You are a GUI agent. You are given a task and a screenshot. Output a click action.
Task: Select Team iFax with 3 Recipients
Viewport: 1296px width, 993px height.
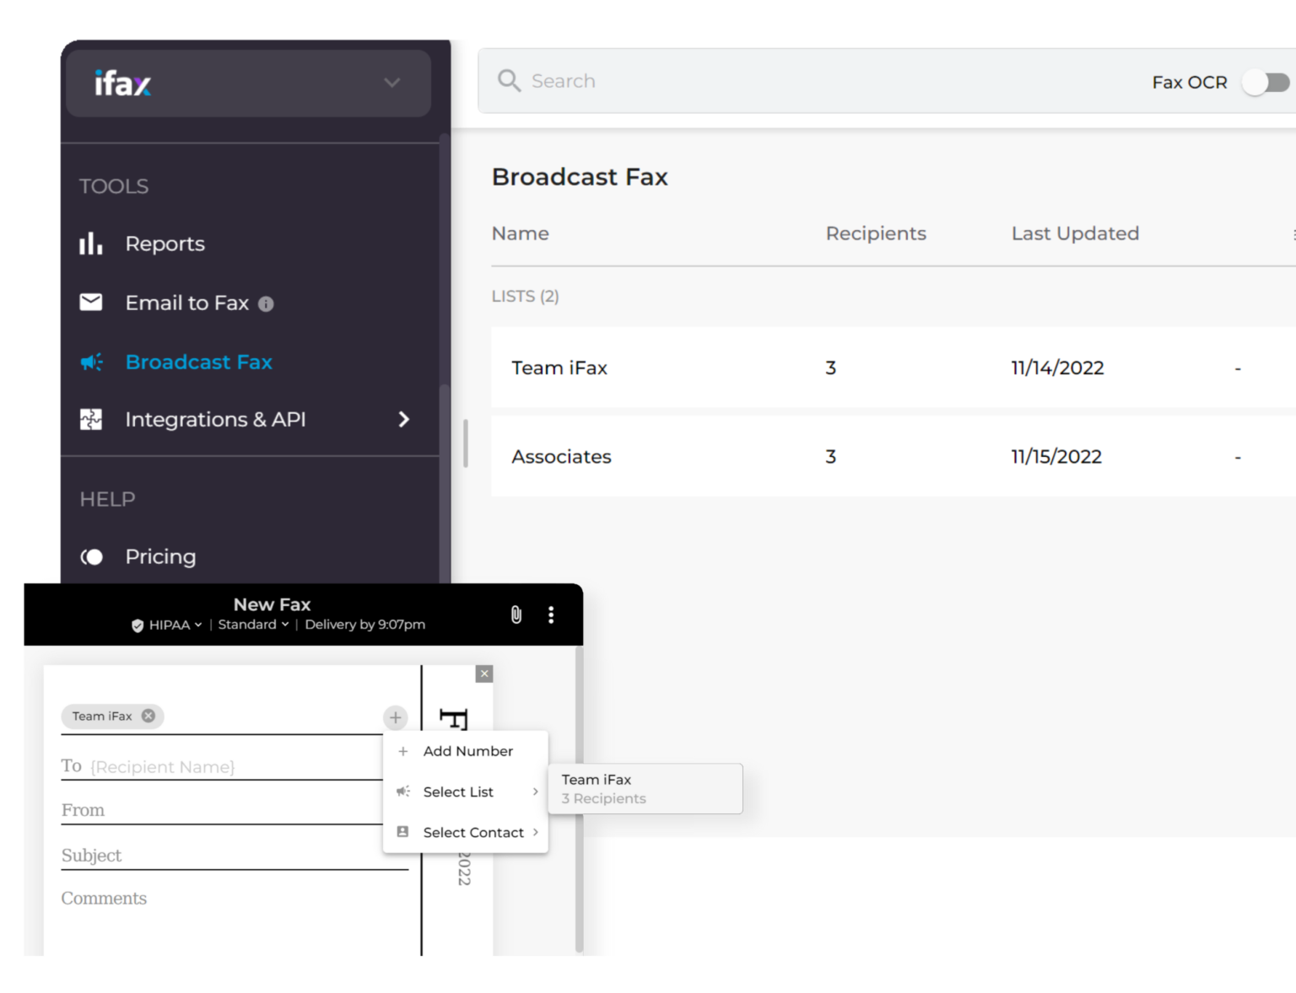[x=645, y=788]
